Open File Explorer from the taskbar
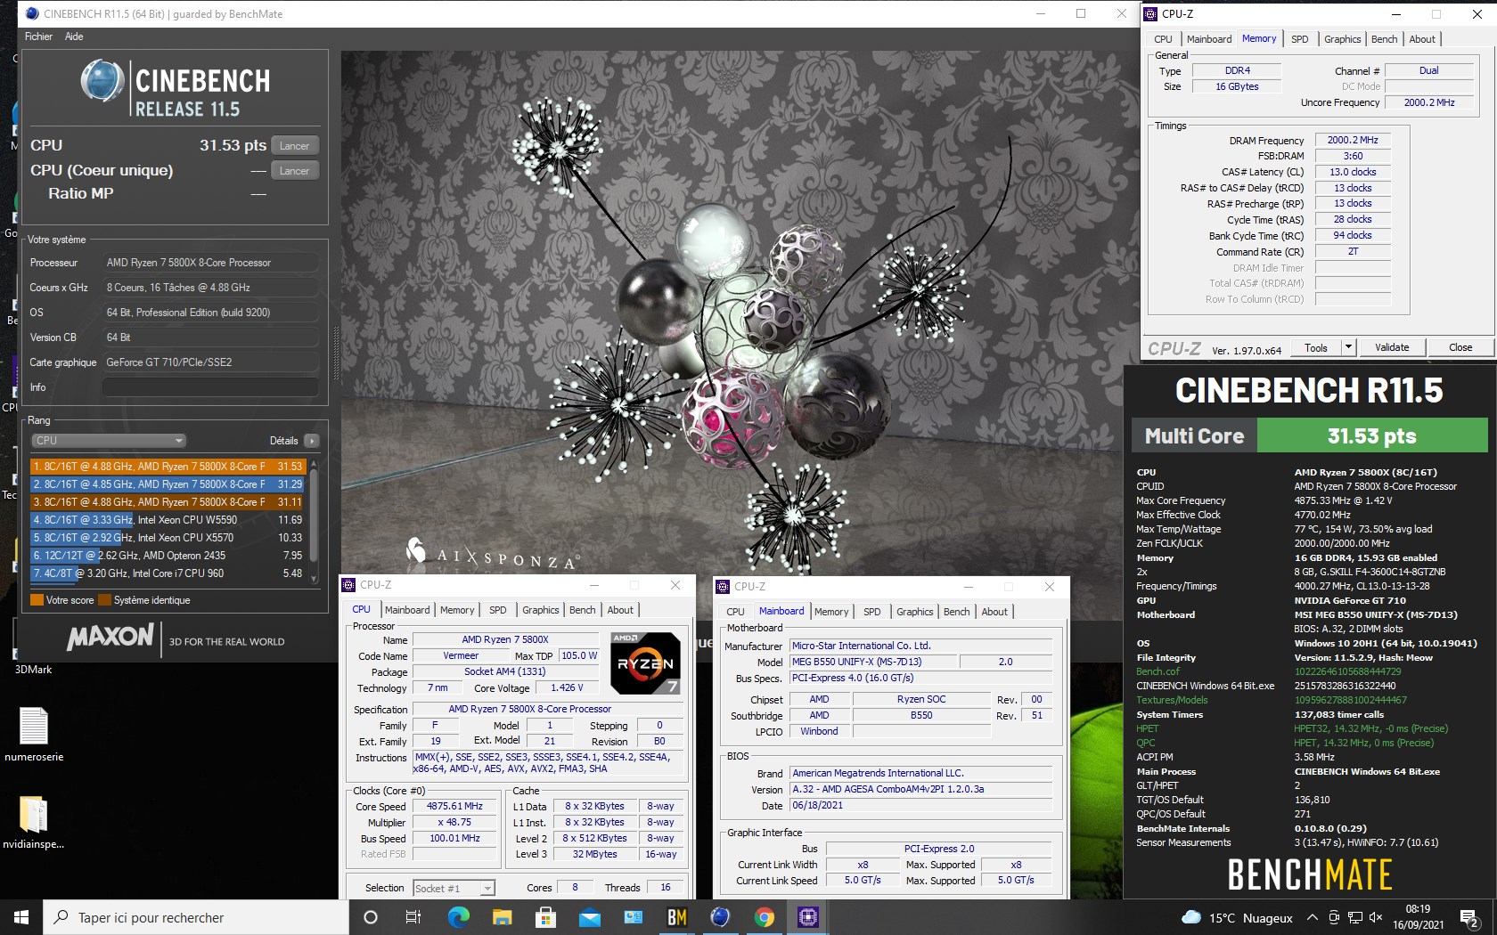 tap(502, 917)
